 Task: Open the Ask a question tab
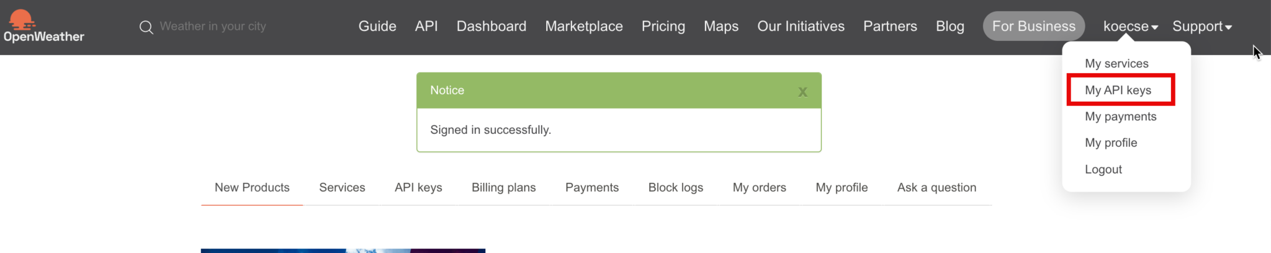936,187
